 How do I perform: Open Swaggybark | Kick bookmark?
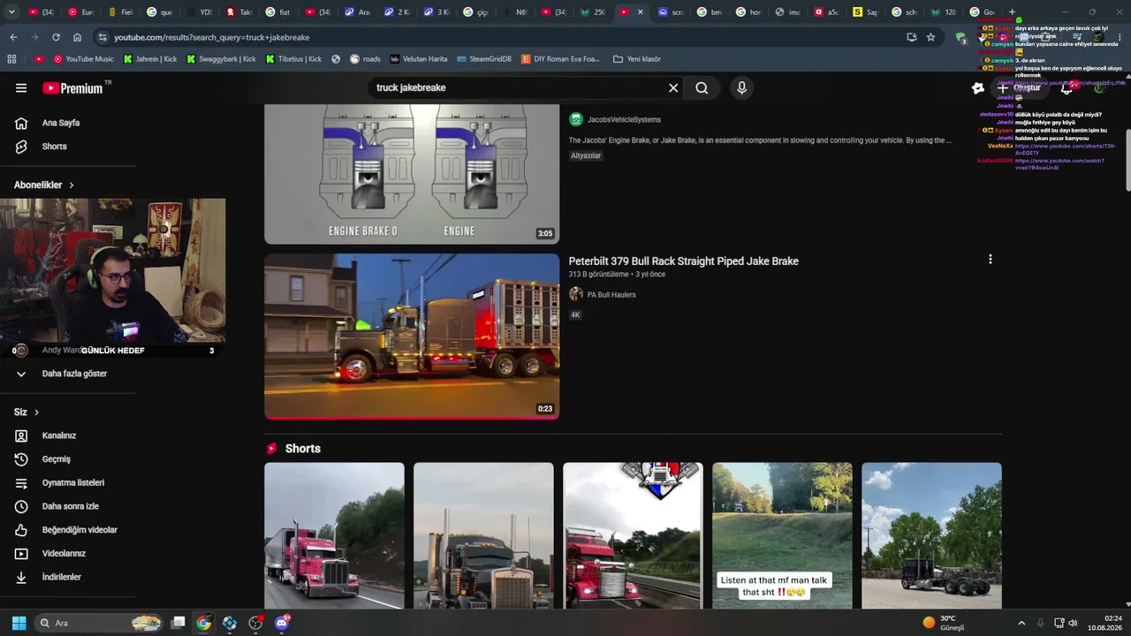pos(221,59)
